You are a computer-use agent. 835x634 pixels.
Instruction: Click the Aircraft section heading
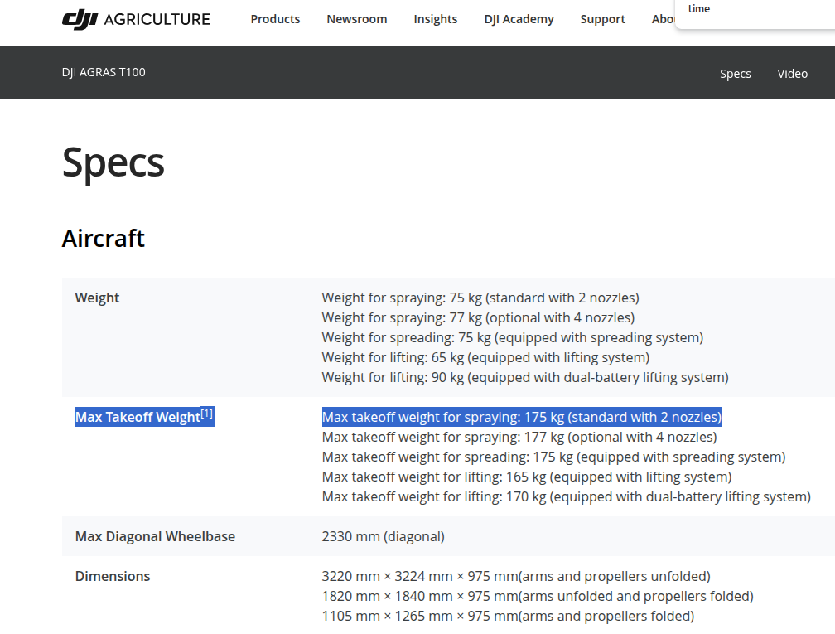(x=103, y=238)
